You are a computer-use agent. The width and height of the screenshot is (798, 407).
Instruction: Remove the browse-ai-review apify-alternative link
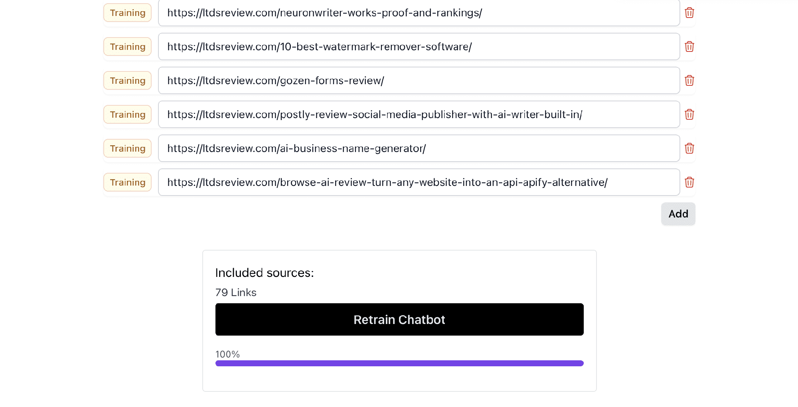pos(689,182)
